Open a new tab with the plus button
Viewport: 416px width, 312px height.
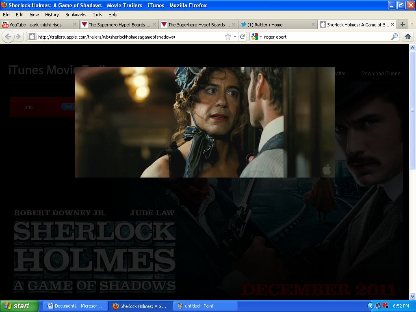[x=402, y=24]
